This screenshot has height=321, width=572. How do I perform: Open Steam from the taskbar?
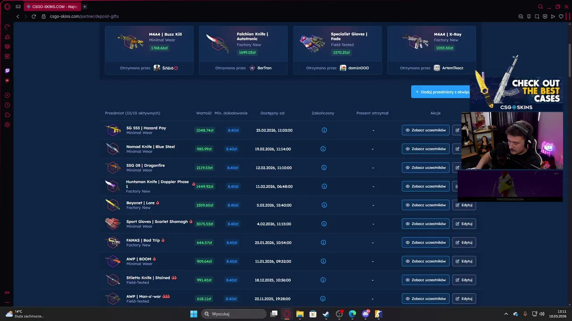pos(326,314)
